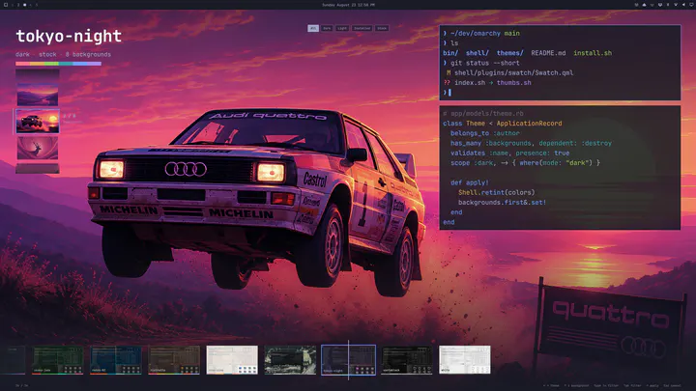Click "bin/" in the terminal listing

click(450, 53)
